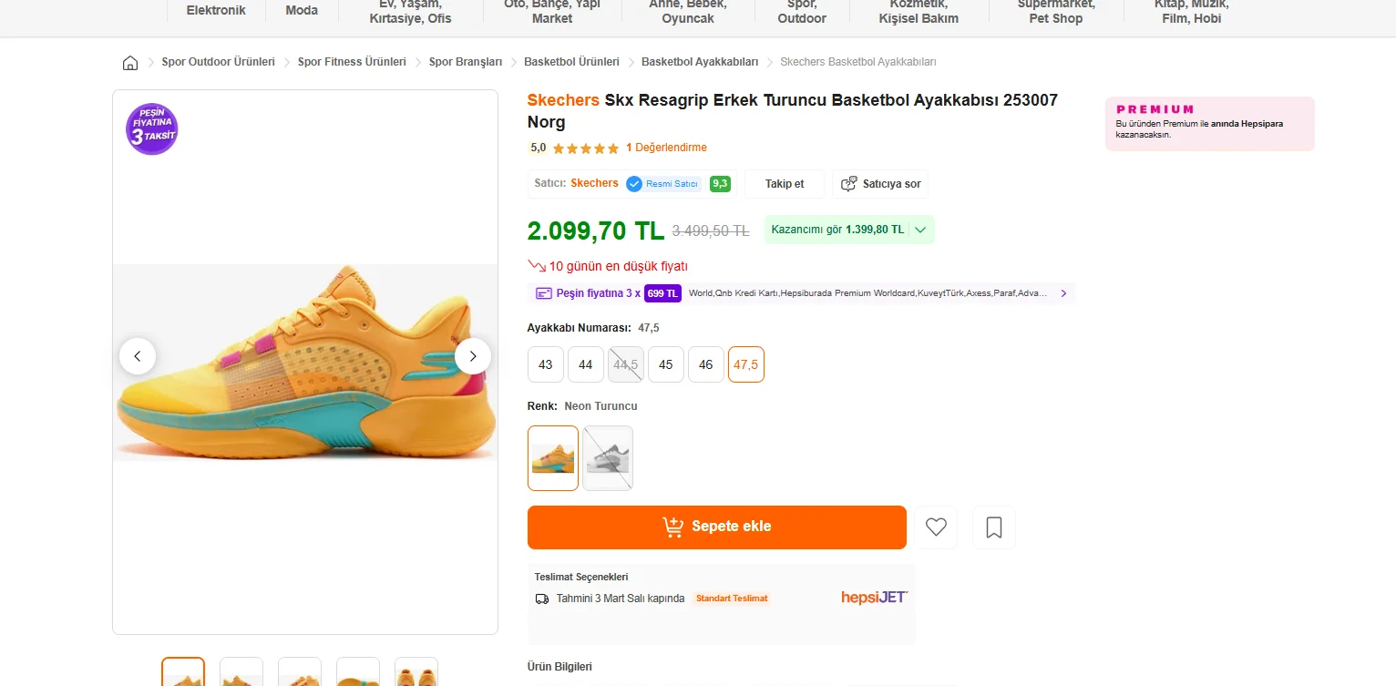Select the Neon Turuncu color swatch
This screenshot has width=1396, height=686.
[x=553, y=458]
